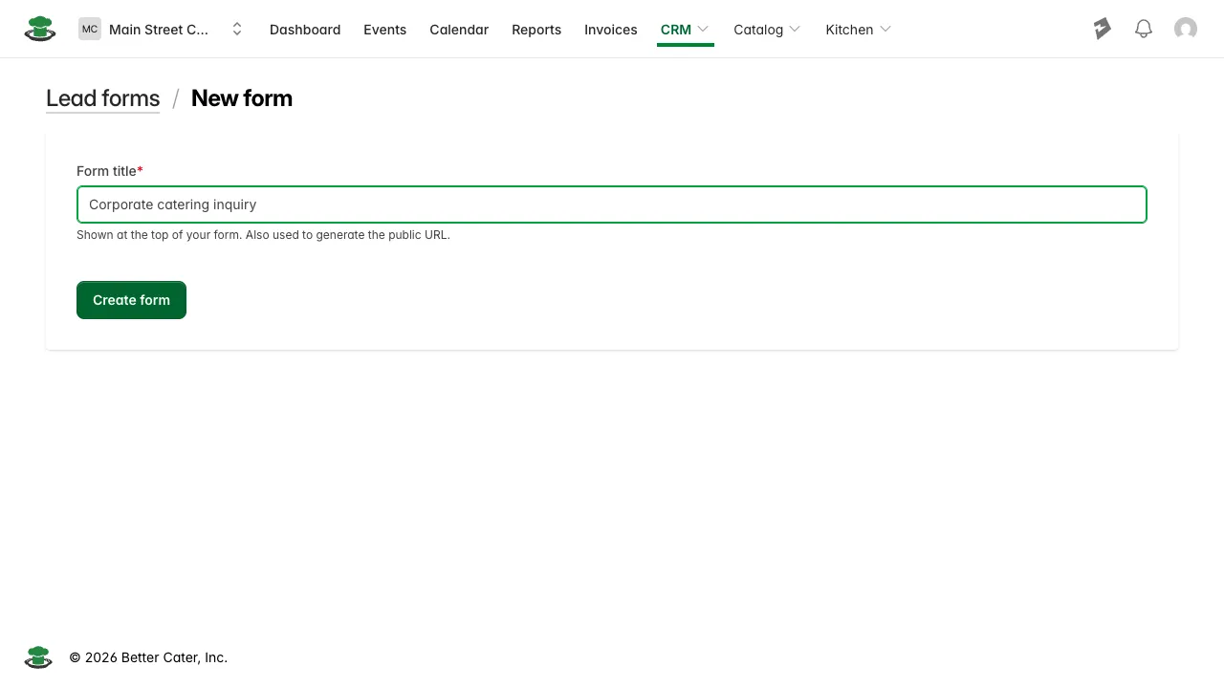
Task: Navigate to Reports
Action: tap(536, 30)
